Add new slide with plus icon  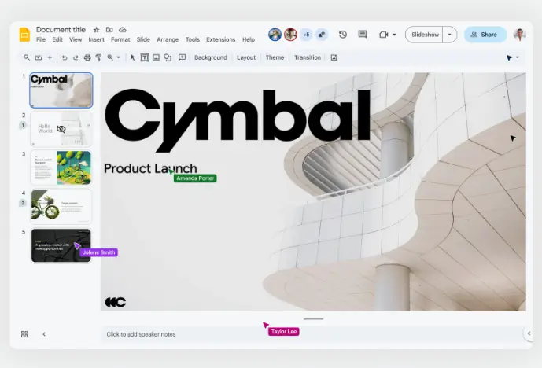click(50, 57)
